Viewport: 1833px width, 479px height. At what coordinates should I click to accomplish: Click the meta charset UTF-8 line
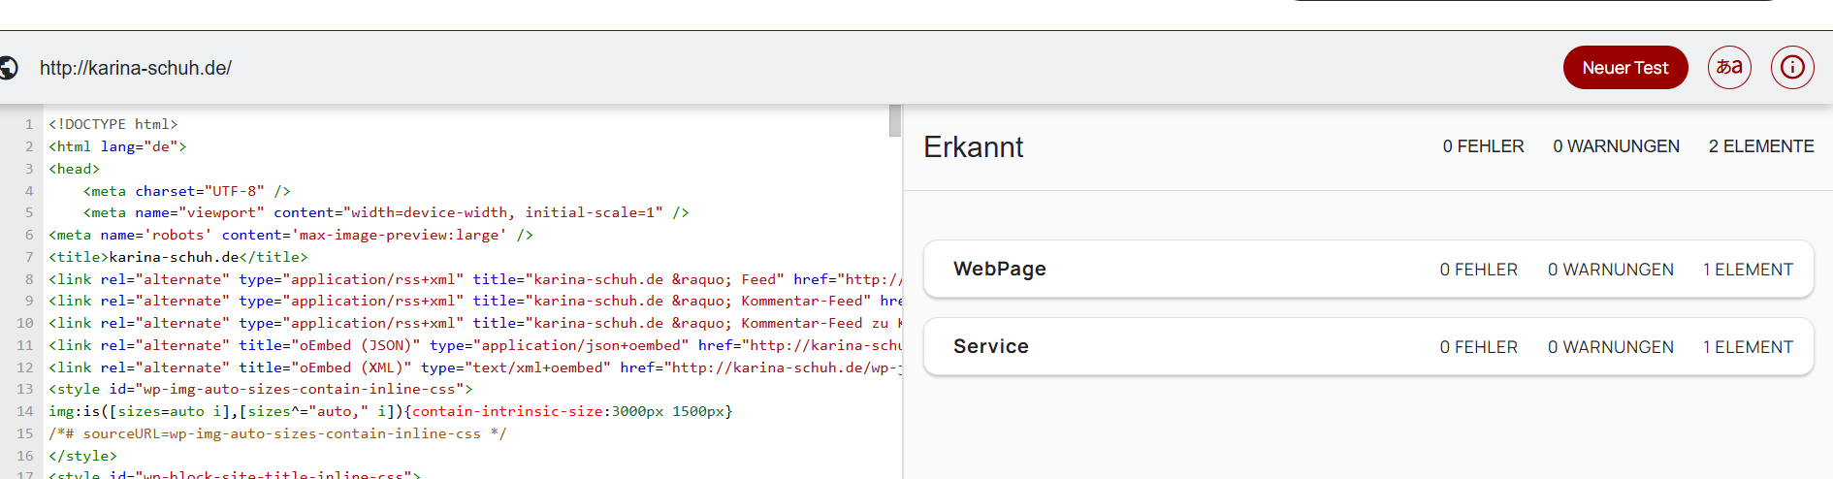(x=187, y=191)
